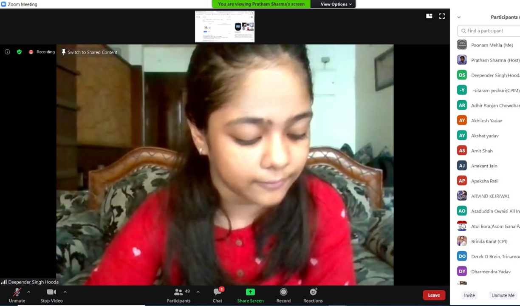Open the View Options dropdown
The image size is (520, 306).
pos(336,4)
